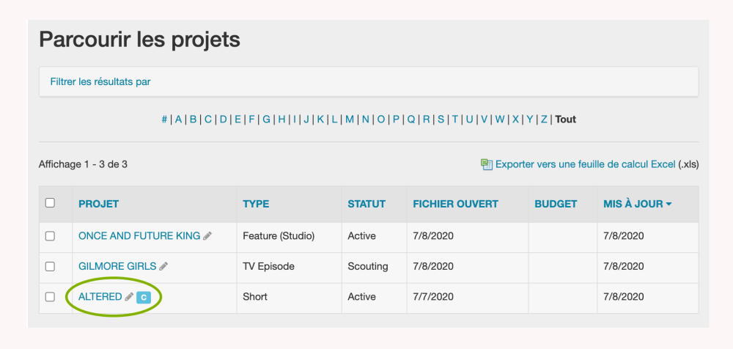Sort by the PROJET column header
The height and width of the screenshot is (349, 733).
point(98,204)
